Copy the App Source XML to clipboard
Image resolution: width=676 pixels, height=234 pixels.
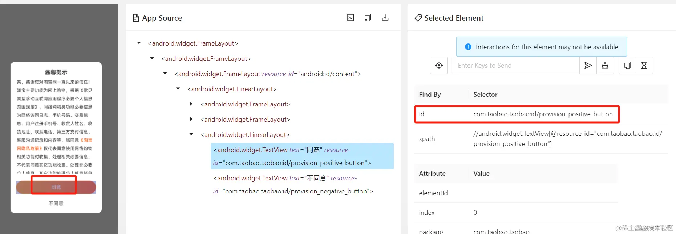coord(368,18)
